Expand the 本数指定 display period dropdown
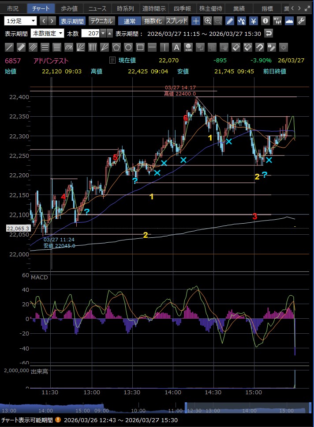The width and height of the screenshot is (314, 427). [x=47, y=34]
